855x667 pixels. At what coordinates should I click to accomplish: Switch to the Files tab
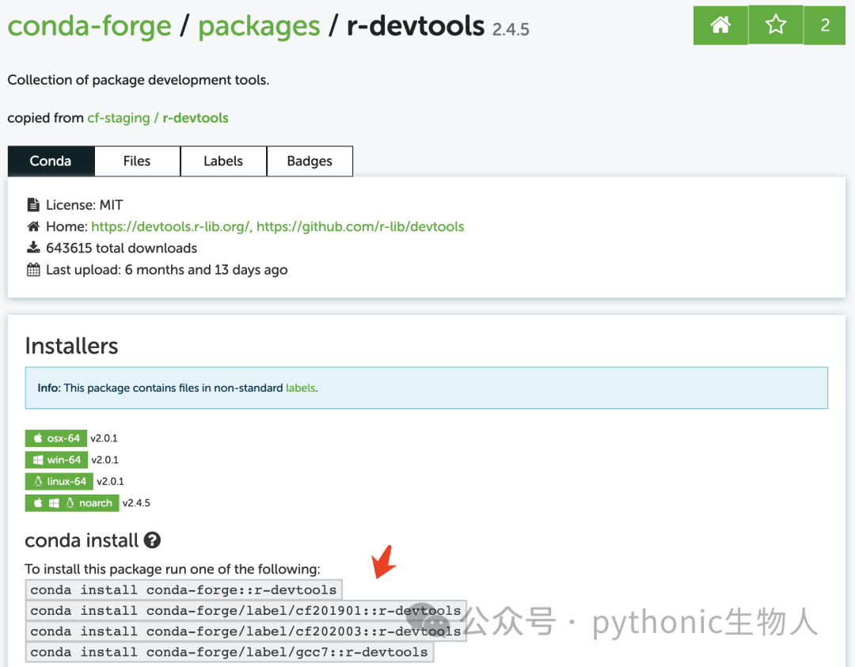tap(137, 161)
